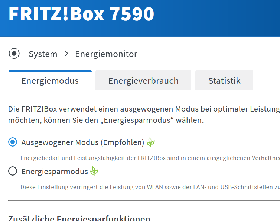Click the Energiemonitor breadcrumb entry
280x221 pixels.
coord(106,54)
